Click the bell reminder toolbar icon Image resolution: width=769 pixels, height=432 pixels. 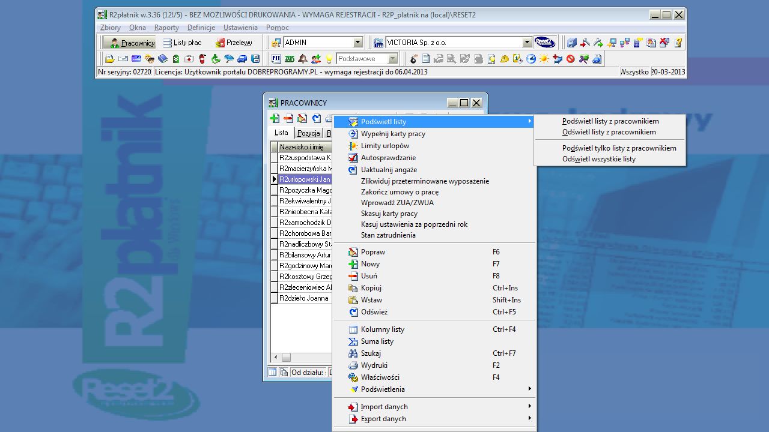pyautogui.click(x=303, y=59)
